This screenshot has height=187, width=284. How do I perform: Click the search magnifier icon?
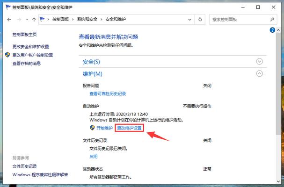pos(272,19)
